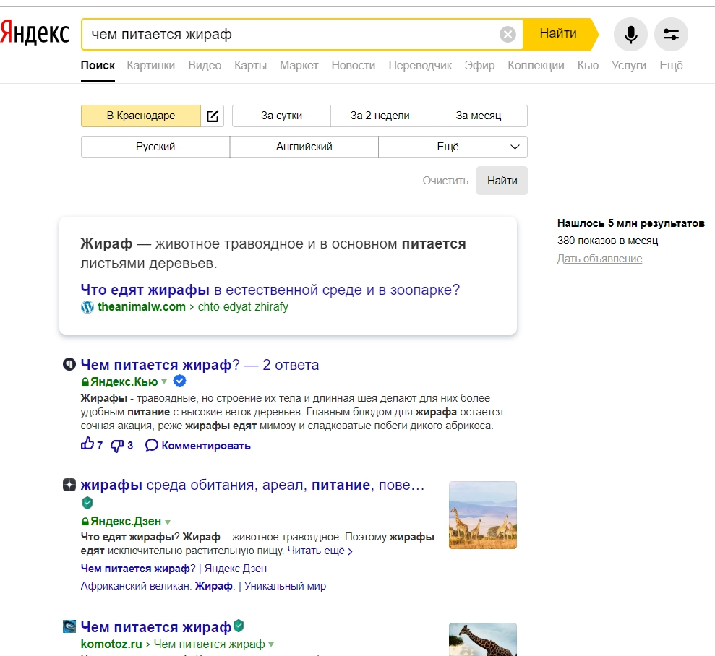This screenshot has width=715, height=656.
Task: Open the Новости tab
Action: [354, 66]
